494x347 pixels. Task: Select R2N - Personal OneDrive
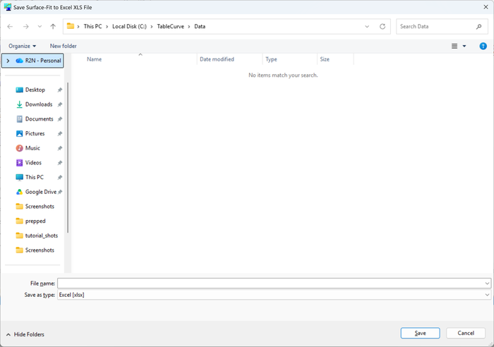[32, 61]
